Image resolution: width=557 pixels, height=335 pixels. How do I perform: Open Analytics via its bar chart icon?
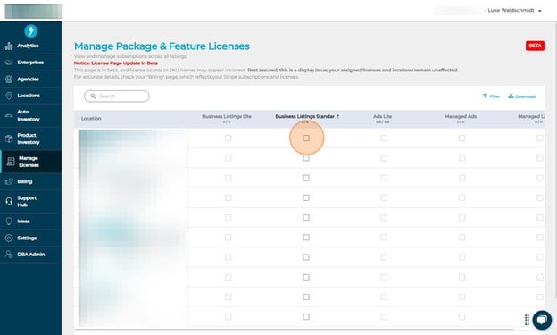point(9,46)
